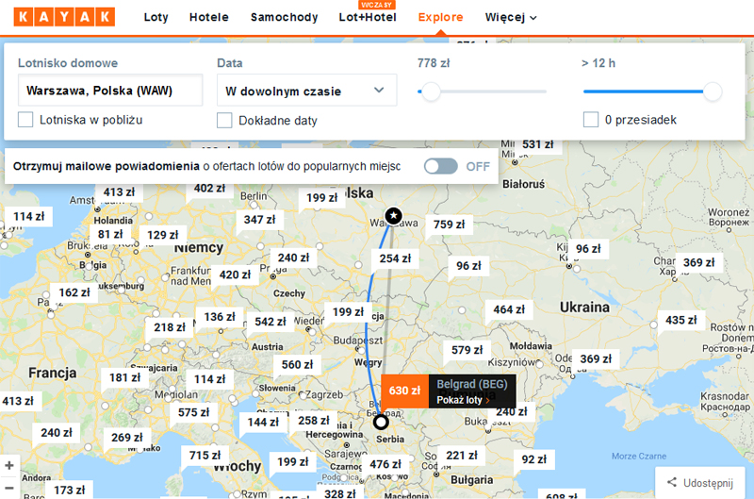Select the 402 zł price marker
This screenshot has width=754, height=499.
pos(209,189)
